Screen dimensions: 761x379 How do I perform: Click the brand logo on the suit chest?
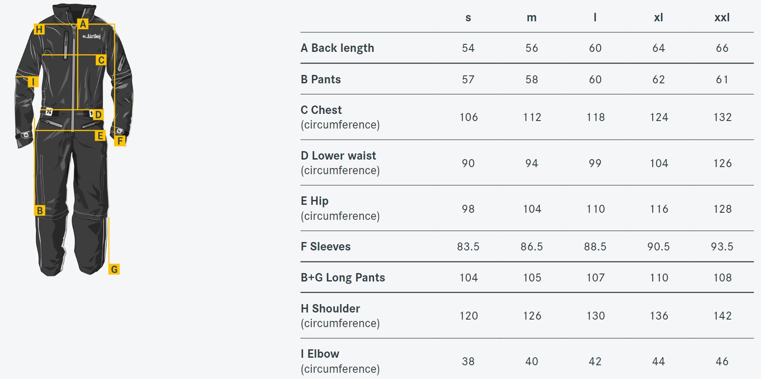coord(92,36)
